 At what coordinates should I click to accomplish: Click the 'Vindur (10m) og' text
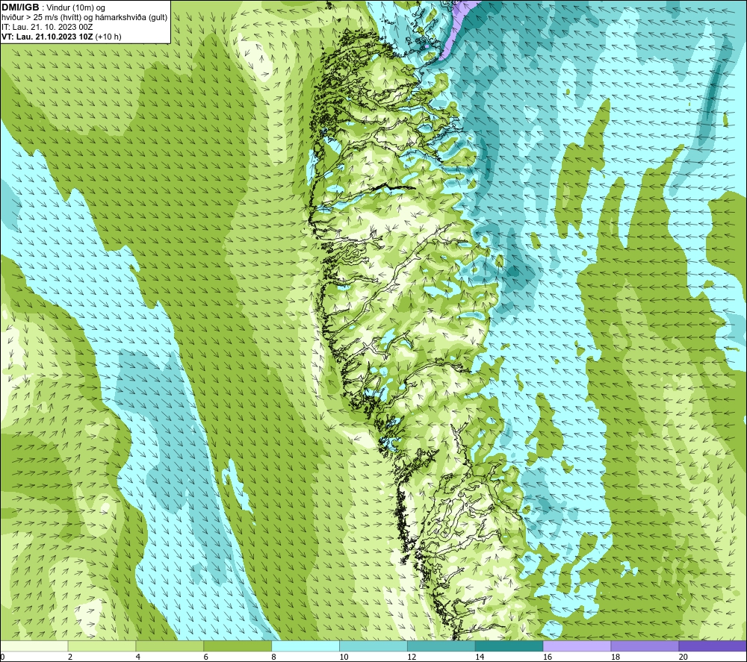click(x=75, y=8)
